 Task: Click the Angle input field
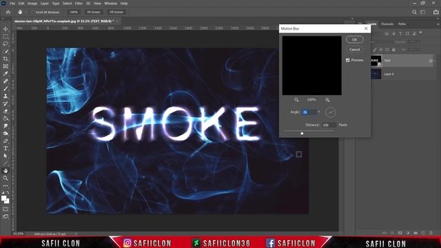[309, 112]
